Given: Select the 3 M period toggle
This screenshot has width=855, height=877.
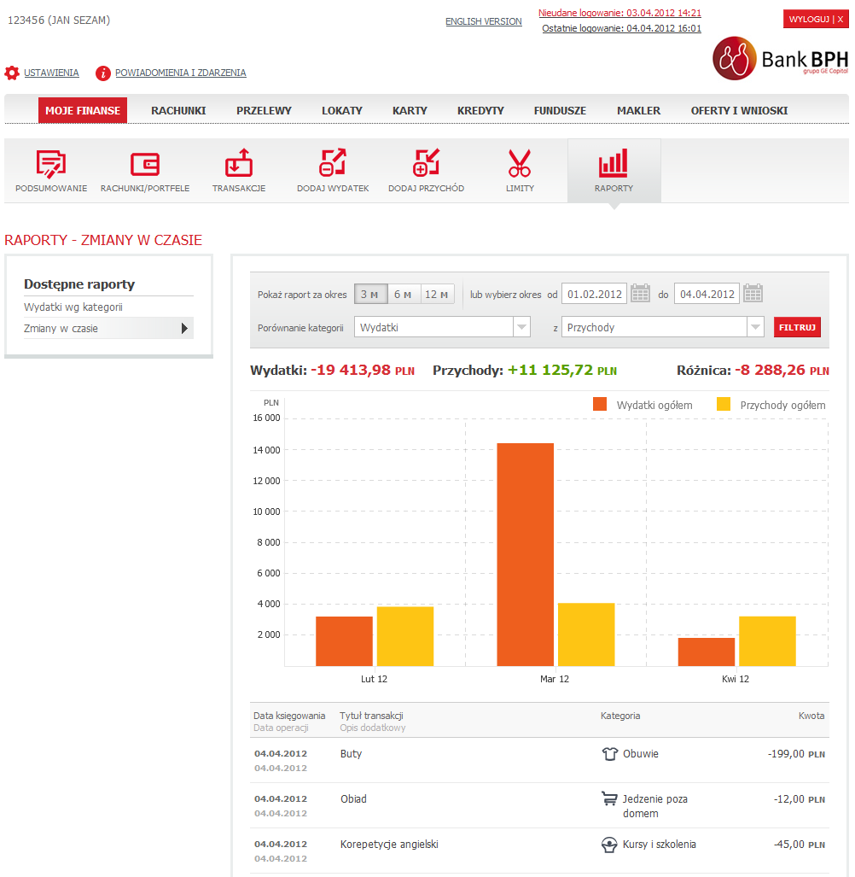Looking at the screenshot, I should tap(370, 295).
